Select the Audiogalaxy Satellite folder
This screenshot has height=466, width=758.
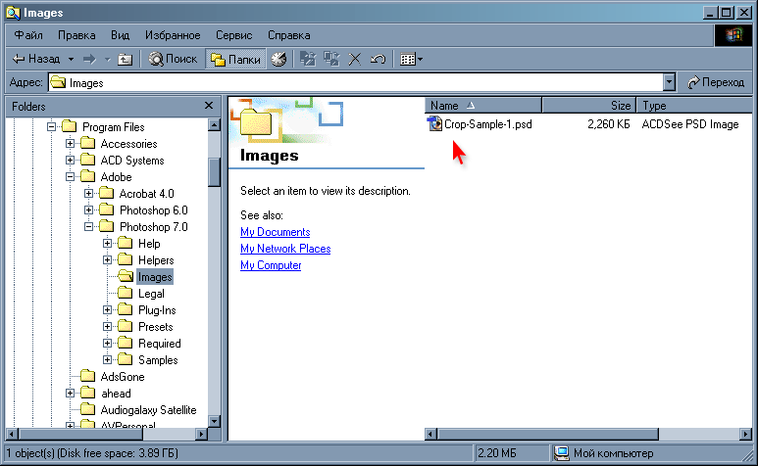(148, 410)
